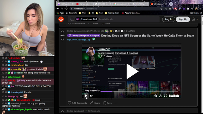Viewport: 203px width, 114px height.
Task: Click install app icon in address bar
Action: (x=161, y=9)
